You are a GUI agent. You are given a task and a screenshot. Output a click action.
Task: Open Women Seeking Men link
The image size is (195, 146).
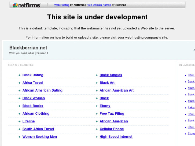tap(40, 137)
